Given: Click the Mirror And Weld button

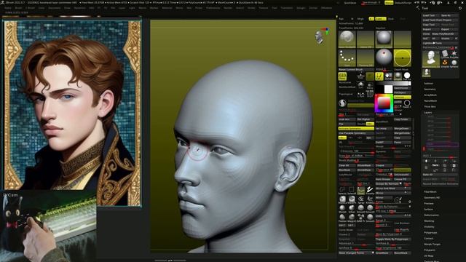Looking at the screenshot, I should point(393,188).
